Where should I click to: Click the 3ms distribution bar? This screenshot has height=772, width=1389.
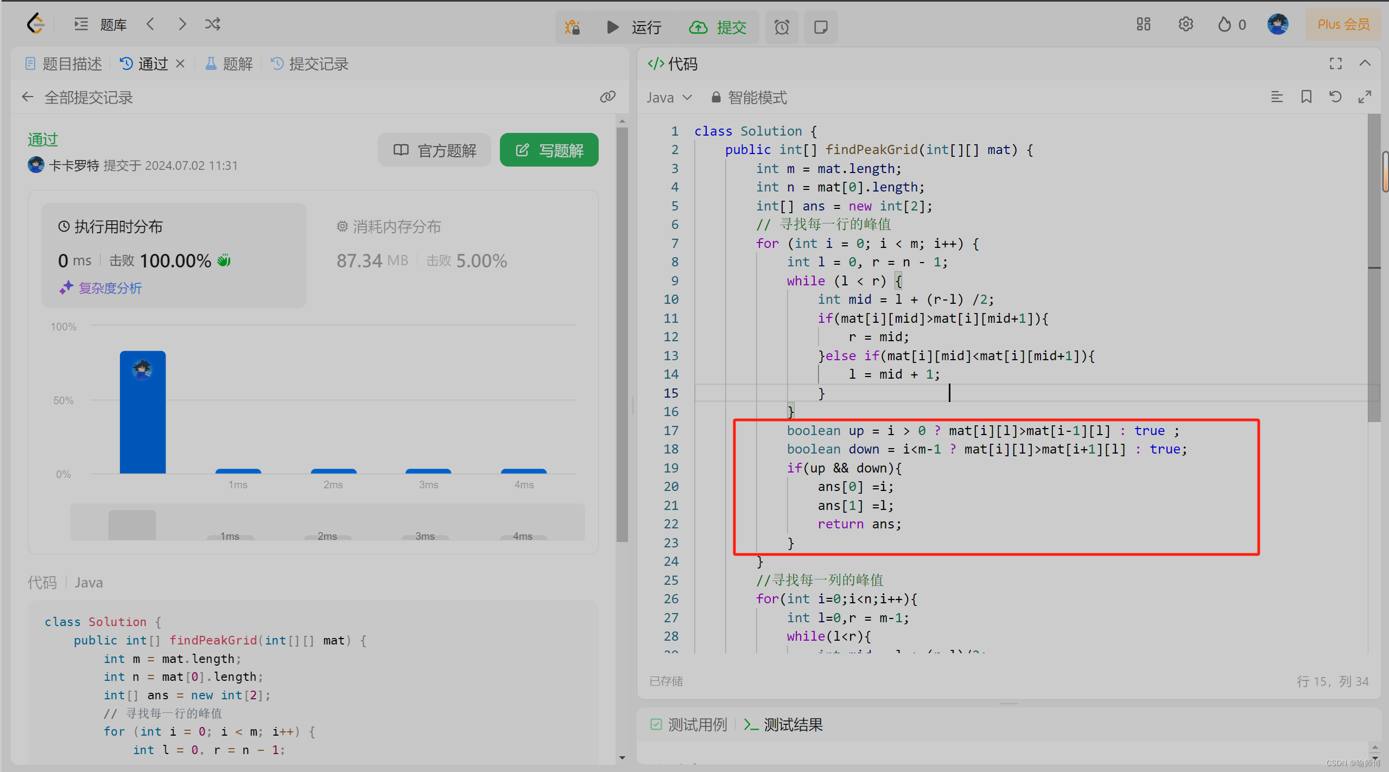click(428, 471)
